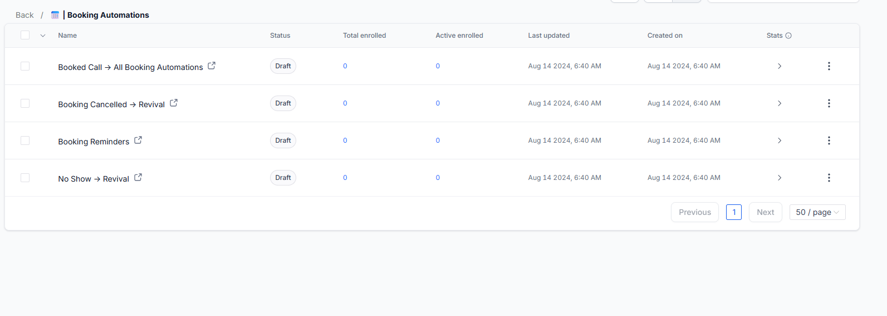Select checkbox for No Show → Revival row
The width and height of the screenshot is (887, 316).
coord(25,178)
